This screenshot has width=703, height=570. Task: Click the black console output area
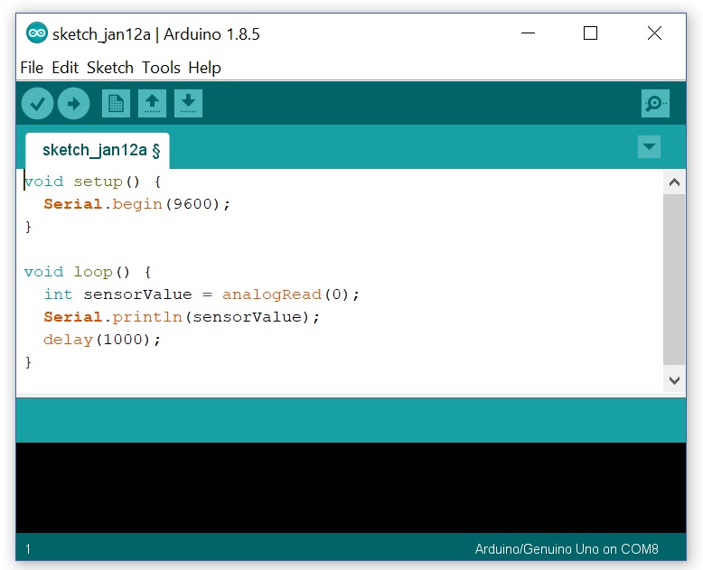pyautogui.click(x=351, y=488)
